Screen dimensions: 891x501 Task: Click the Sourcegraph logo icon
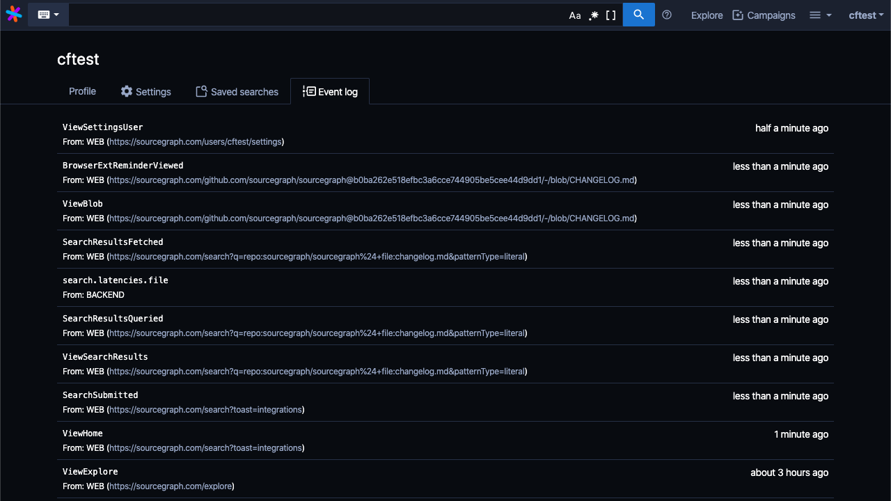click(14, 14)
